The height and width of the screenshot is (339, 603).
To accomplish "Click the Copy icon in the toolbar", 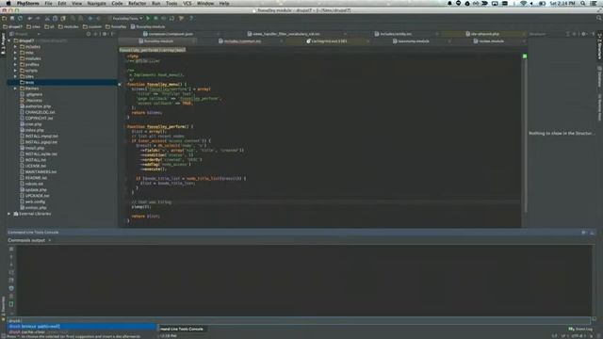I will [55, 19].
